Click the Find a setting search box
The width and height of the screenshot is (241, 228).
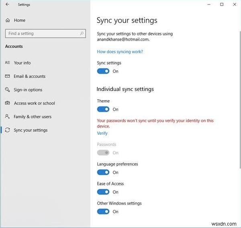45,33
